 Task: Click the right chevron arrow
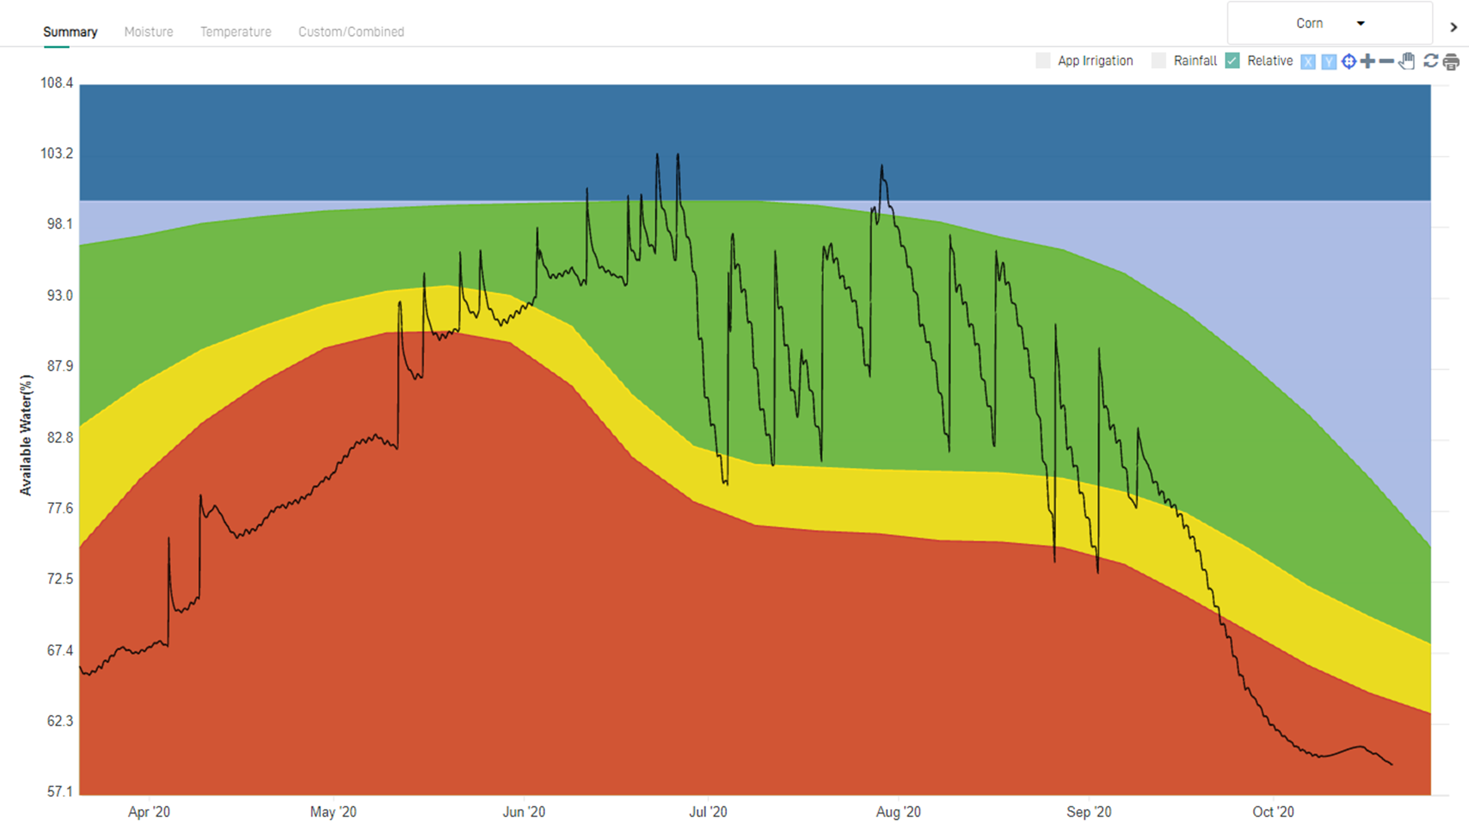pos(1453,27)
